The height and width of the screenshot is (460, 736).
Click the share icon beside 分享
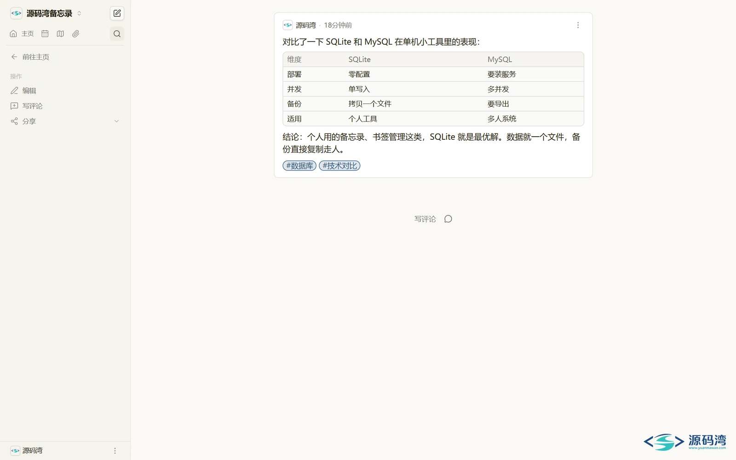[14, 121]
